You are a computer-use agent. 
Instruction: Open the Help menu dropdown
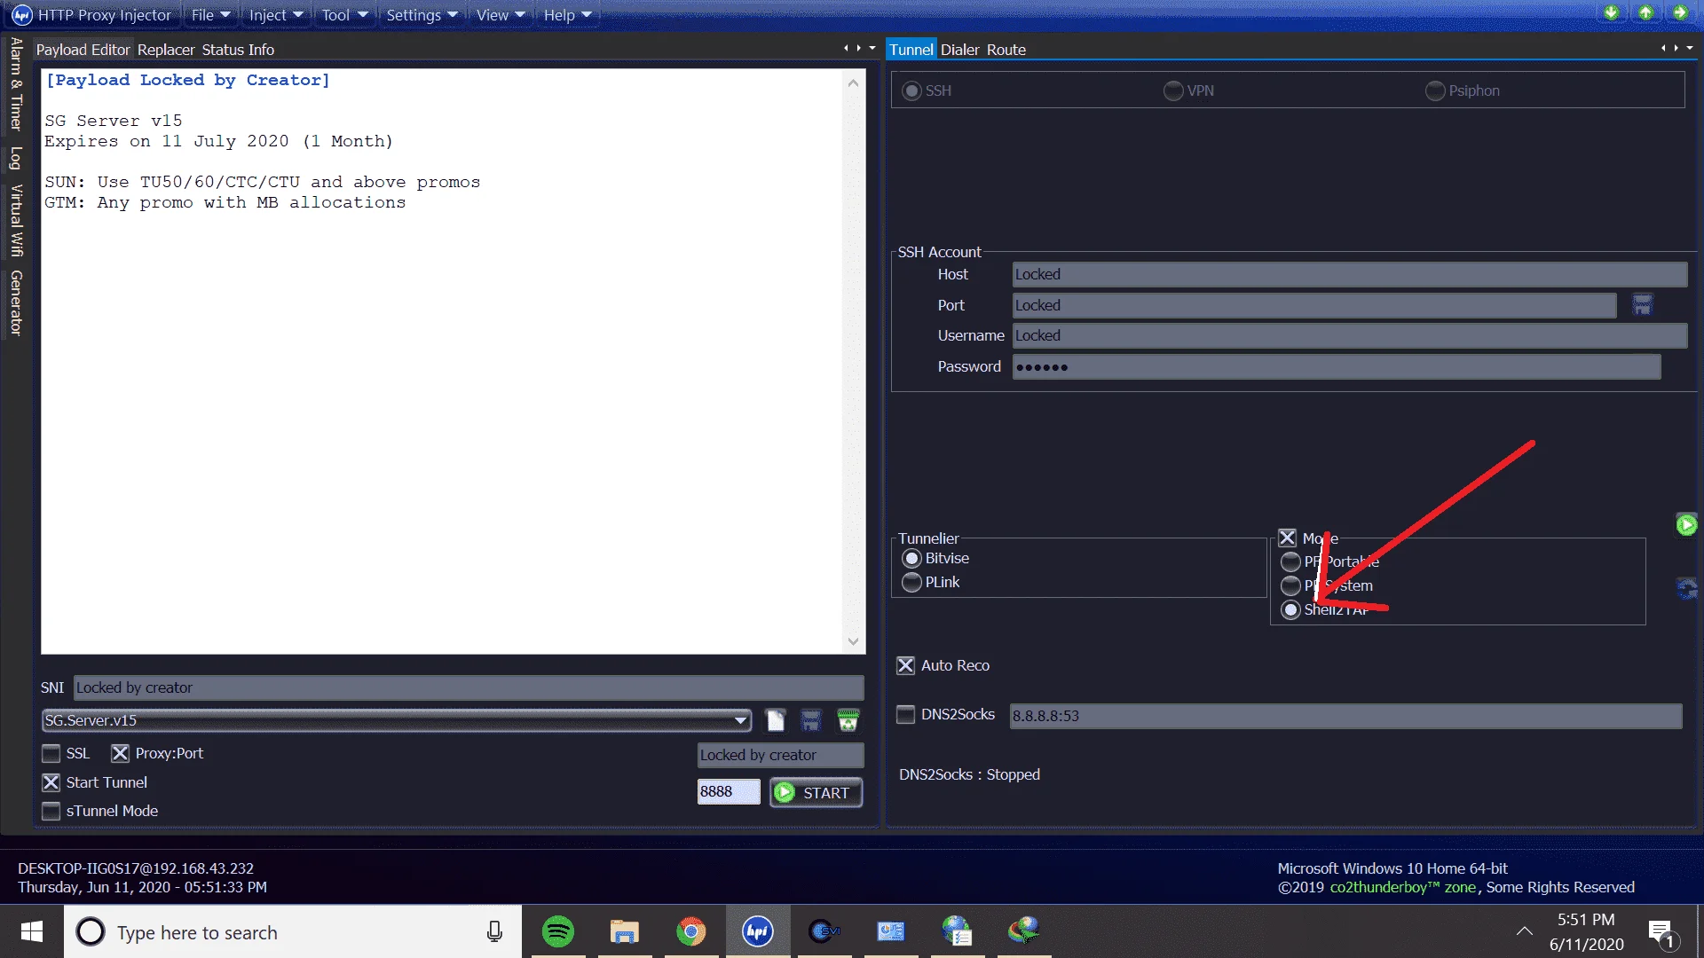[x=567, y=15]
